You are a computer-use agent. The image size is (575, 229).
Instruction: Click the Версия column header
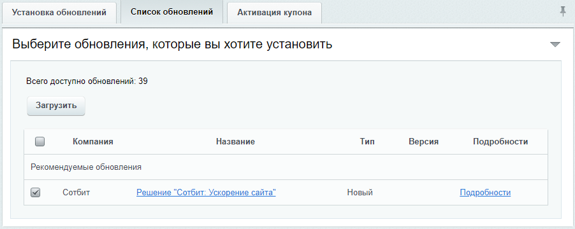coord(423,142)
